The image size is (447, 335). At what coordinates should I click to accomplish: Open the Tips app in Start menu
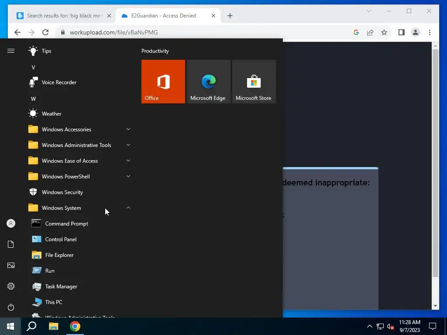[x=80, y=51]
